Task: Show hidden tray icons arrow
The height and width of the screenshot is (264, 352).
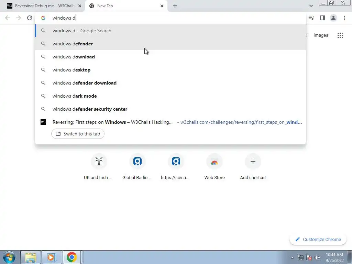Action: [x=292, y=257]
